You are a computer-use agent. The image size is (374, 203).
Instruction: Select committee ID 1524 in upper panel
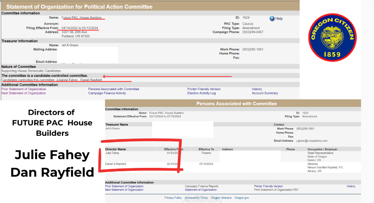[246, 18]
